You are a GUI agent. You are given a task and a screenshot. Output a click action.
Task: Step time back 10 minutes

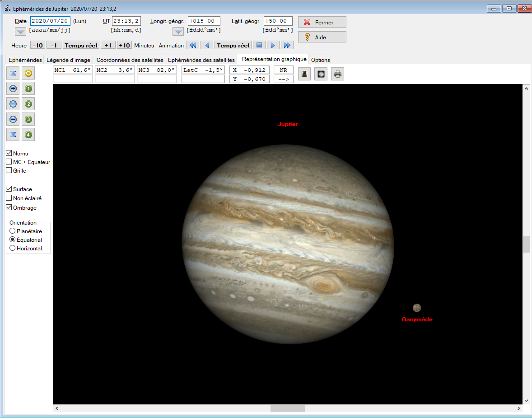click(x=37, y=45)
